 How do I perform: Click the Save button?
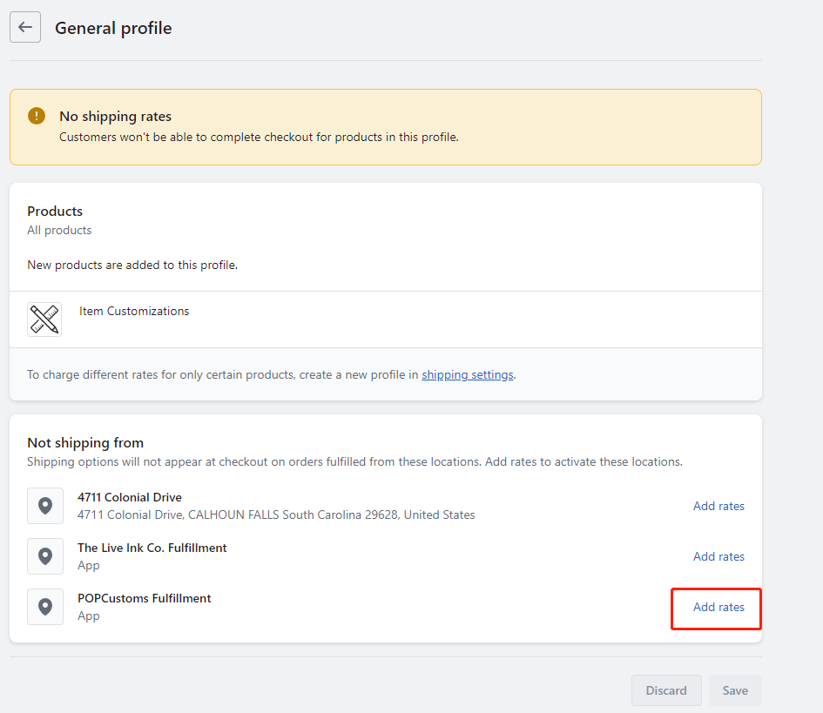(x=735, y=689)
